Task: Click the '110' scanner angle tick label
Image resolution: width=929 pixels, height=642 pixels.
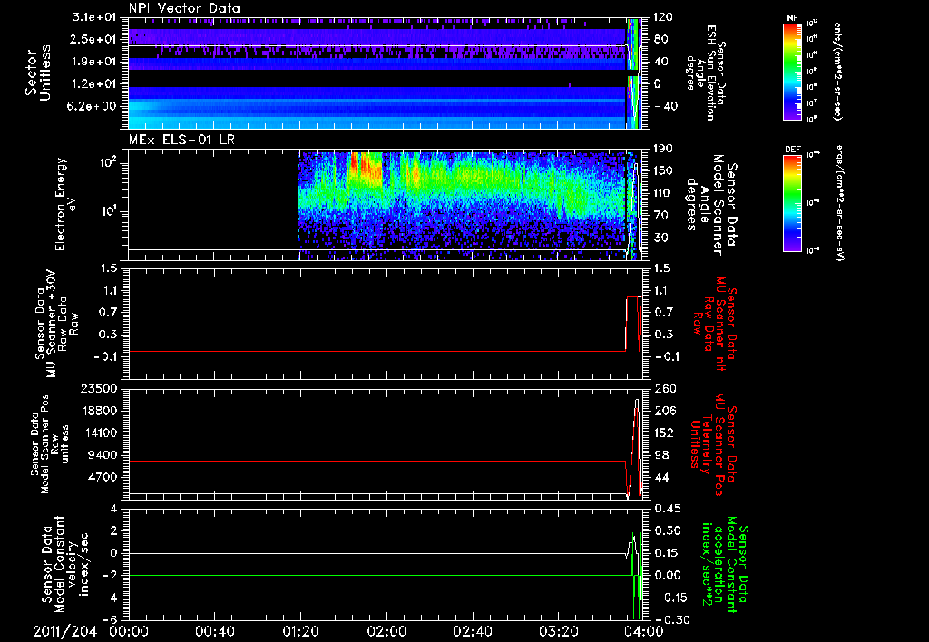Action: point(663,193)
